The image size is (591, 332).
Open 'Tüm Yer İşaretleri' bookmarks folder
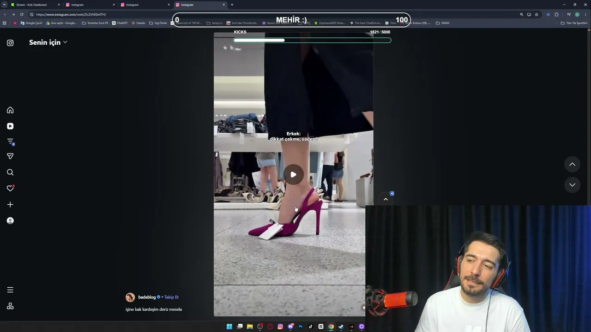574,23
